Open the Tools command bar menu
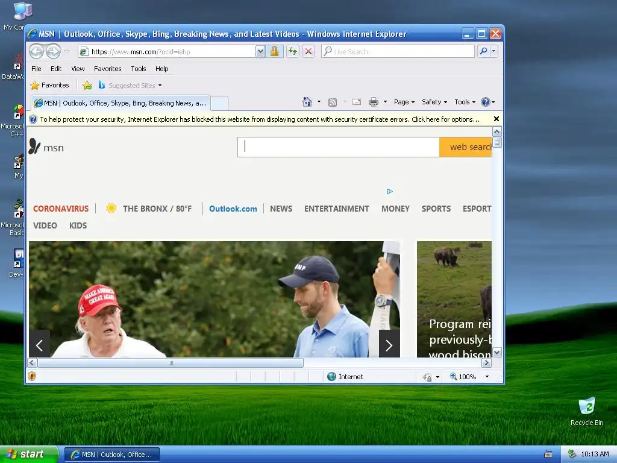 click(x=465, y=102)
